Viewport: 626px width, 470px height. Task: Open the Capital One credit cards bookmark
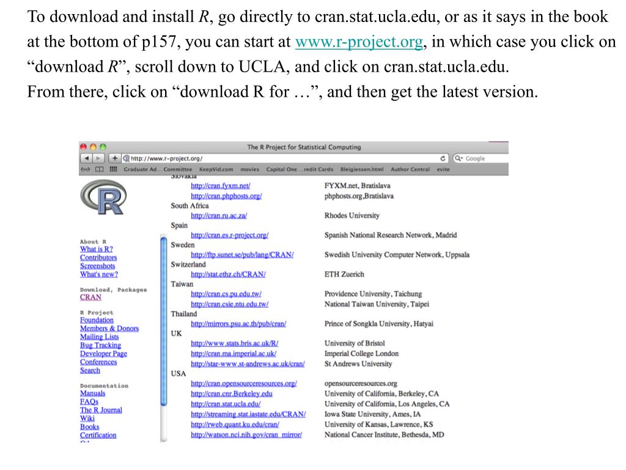[300, 170]
